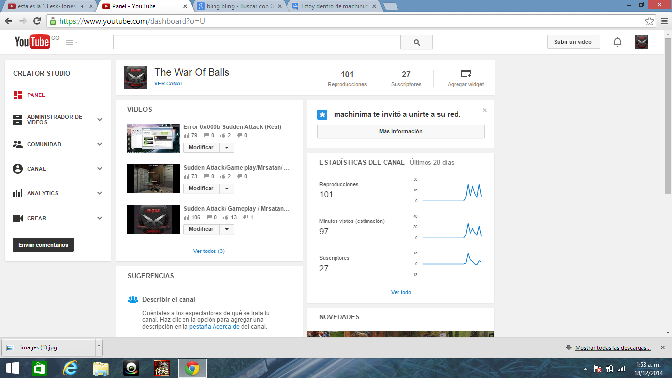Click the Analytics bar chart icon
The image size is (672, 378).
pyautogui.click(x=18, y=193)
